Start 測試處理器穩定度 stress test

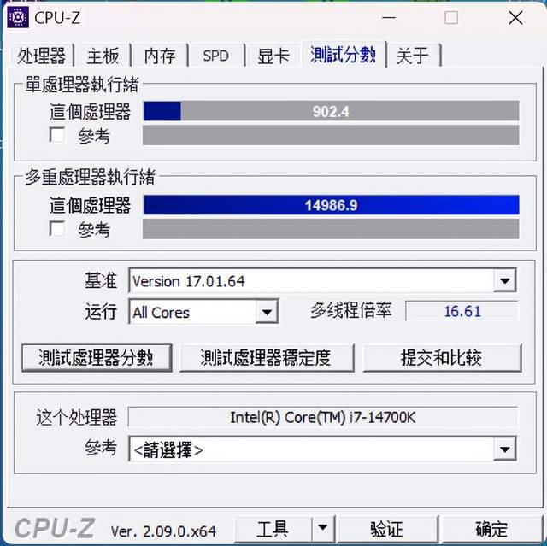click(267, 358)
